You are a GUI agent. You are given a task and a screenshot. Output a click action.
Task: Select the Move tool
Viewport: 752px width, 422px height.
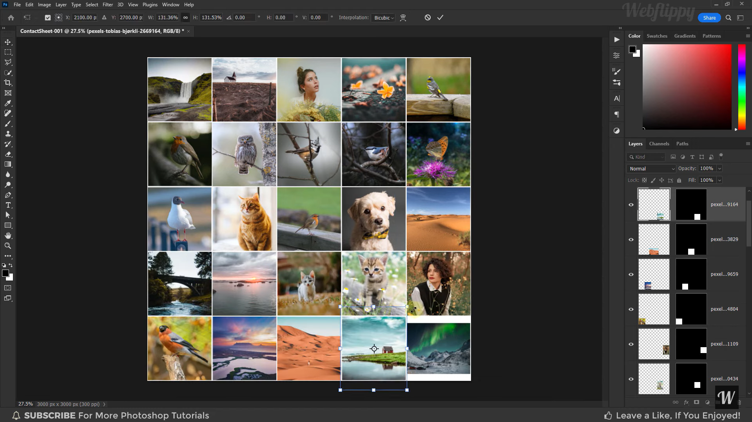tap(8, 42)
